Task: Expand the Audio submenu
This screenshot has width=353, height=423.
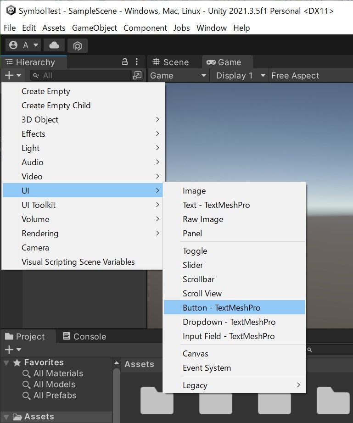Action: 83,162
